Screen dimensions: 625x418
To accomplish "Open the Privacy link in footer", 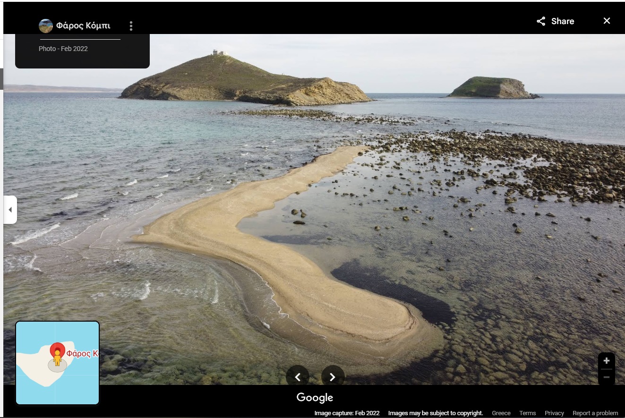I will [554, 413].
